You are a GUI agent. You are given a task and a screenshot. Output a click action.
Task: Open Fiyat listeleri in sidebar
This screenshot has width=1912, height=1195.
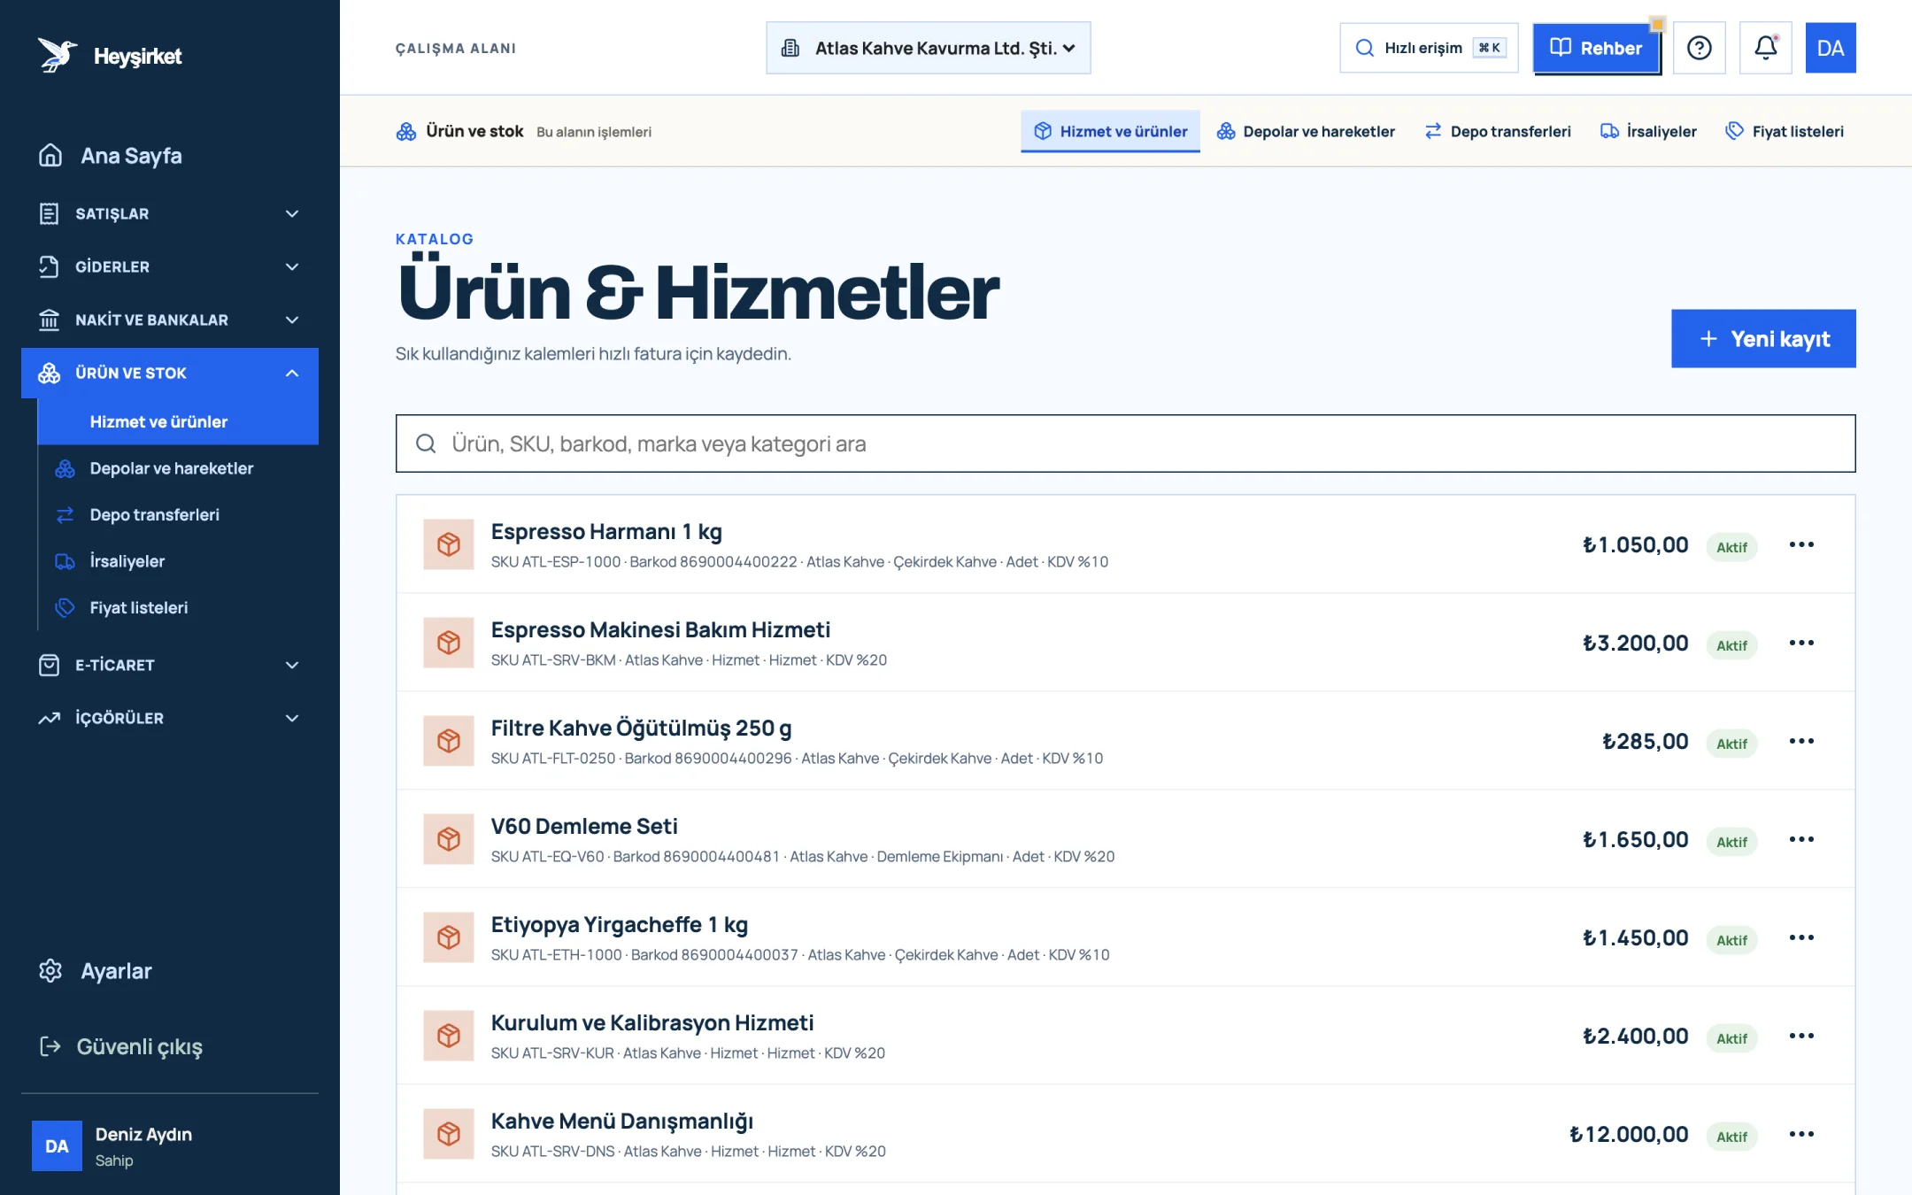coord(178,607)
